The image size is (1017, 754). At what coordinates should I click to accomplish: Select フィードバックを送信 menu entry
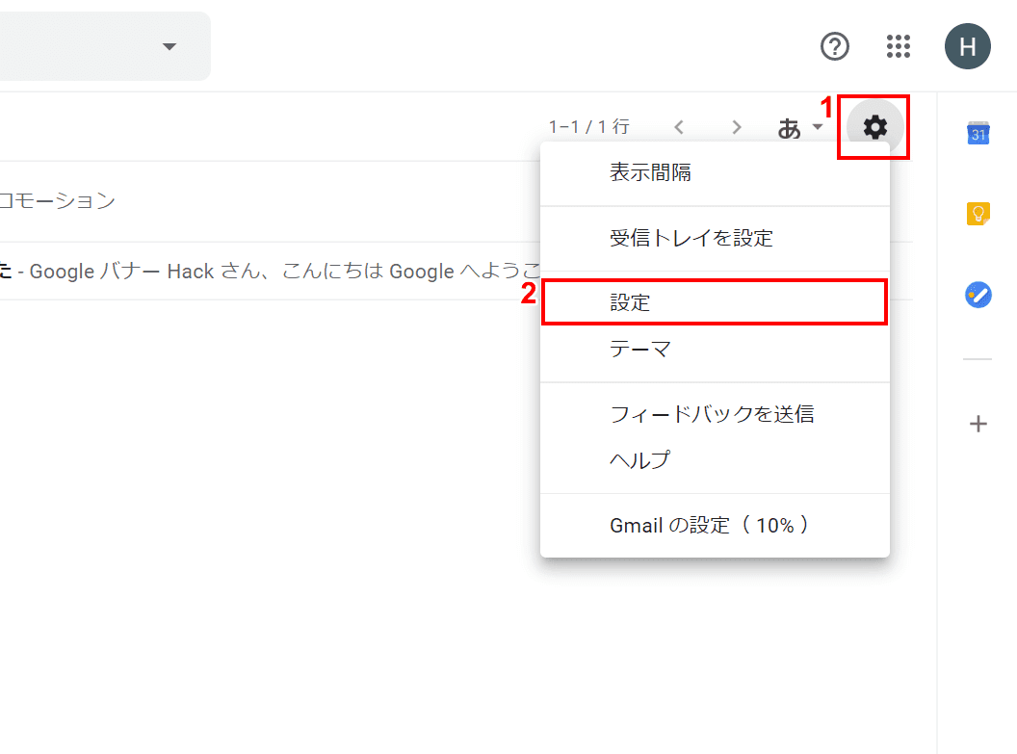click(x=715, y=414)
